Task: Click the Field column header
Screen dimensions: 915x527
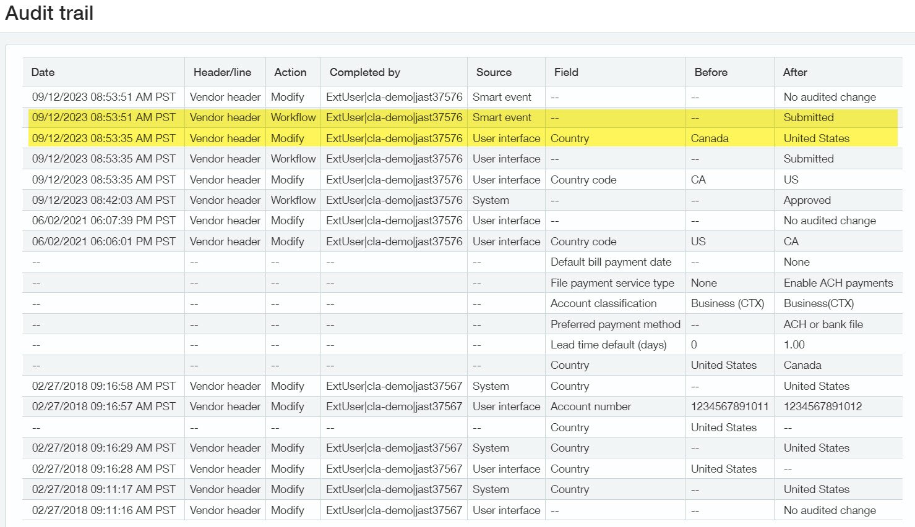Action: (x=566, y=72)
